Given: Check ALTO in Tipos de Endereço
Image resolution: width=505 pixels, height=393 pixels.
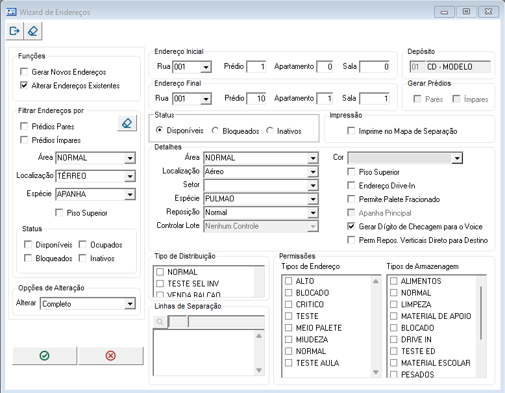Looking at the screenshot, I should coord(289,281).
